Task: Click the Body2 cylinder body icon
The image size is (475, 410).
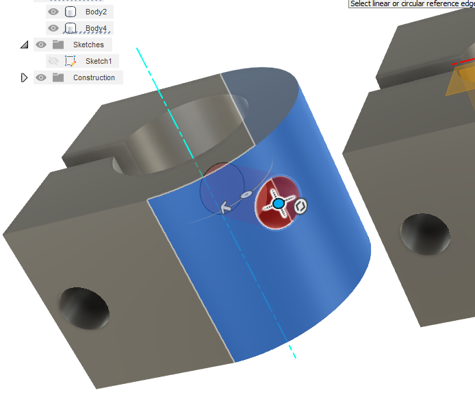Action: 70,12
